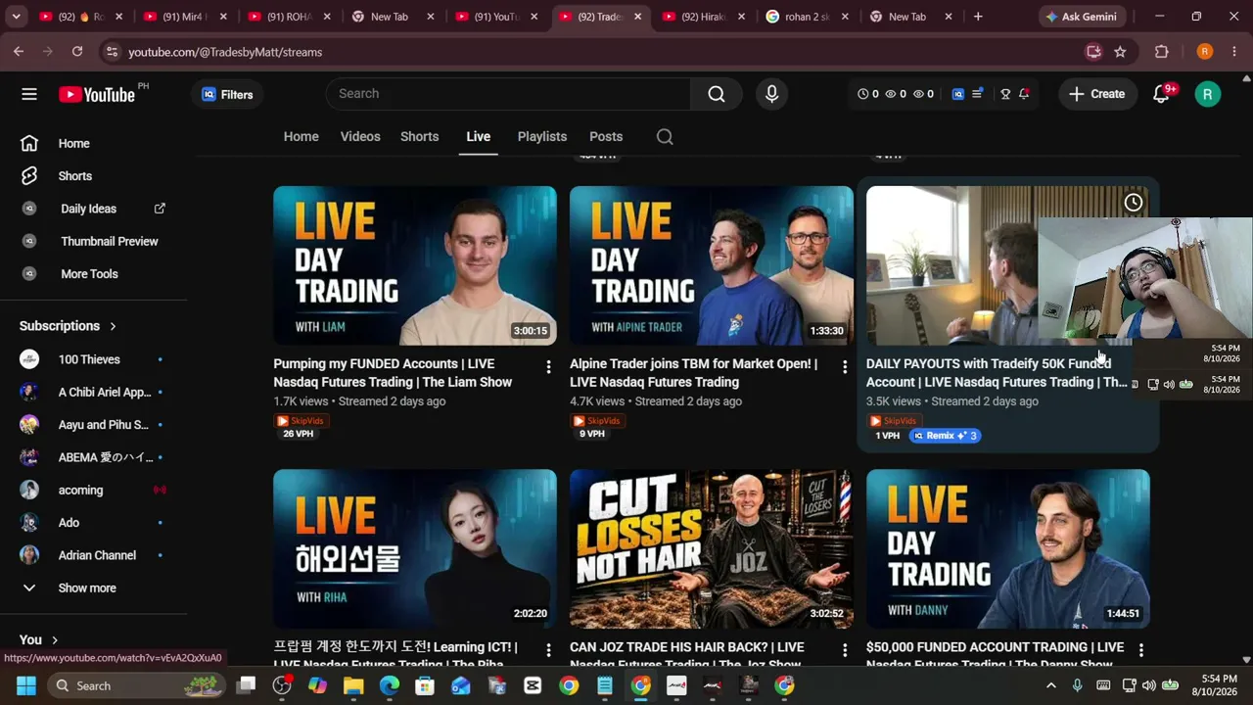Show hidden system tray icons
This screenshot has height=705, width=1253.
tap(1051, 685)
